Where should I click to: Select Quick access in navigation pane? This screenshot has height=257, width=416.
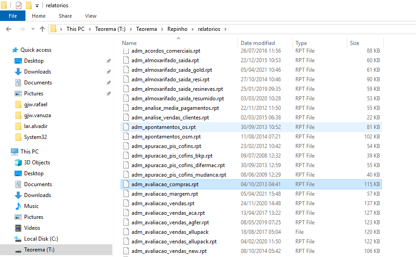click(36, 50)
